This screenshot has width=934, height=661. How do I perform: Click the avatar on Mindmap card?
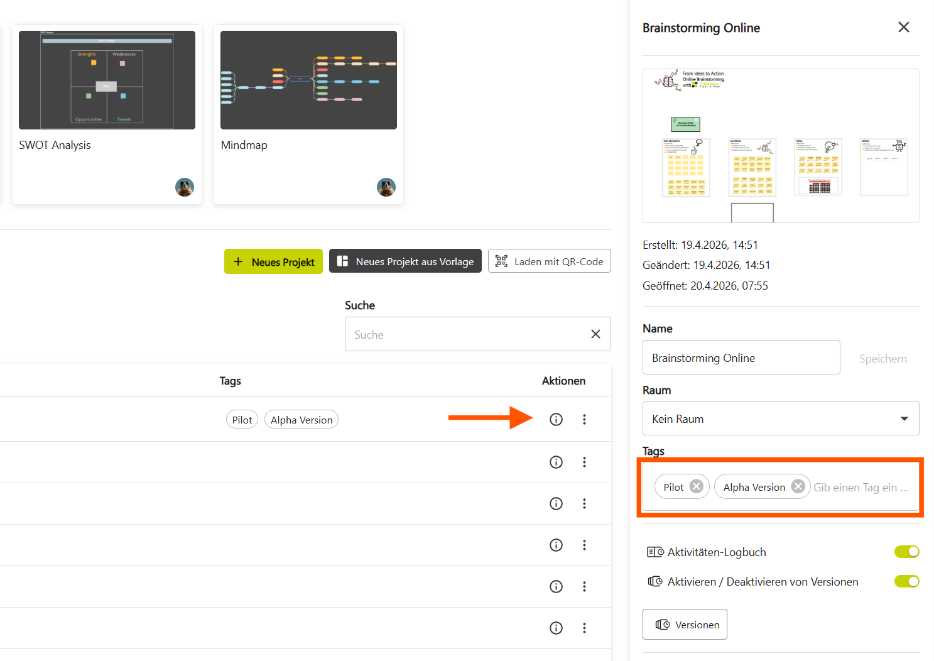[x=386, y=187]
